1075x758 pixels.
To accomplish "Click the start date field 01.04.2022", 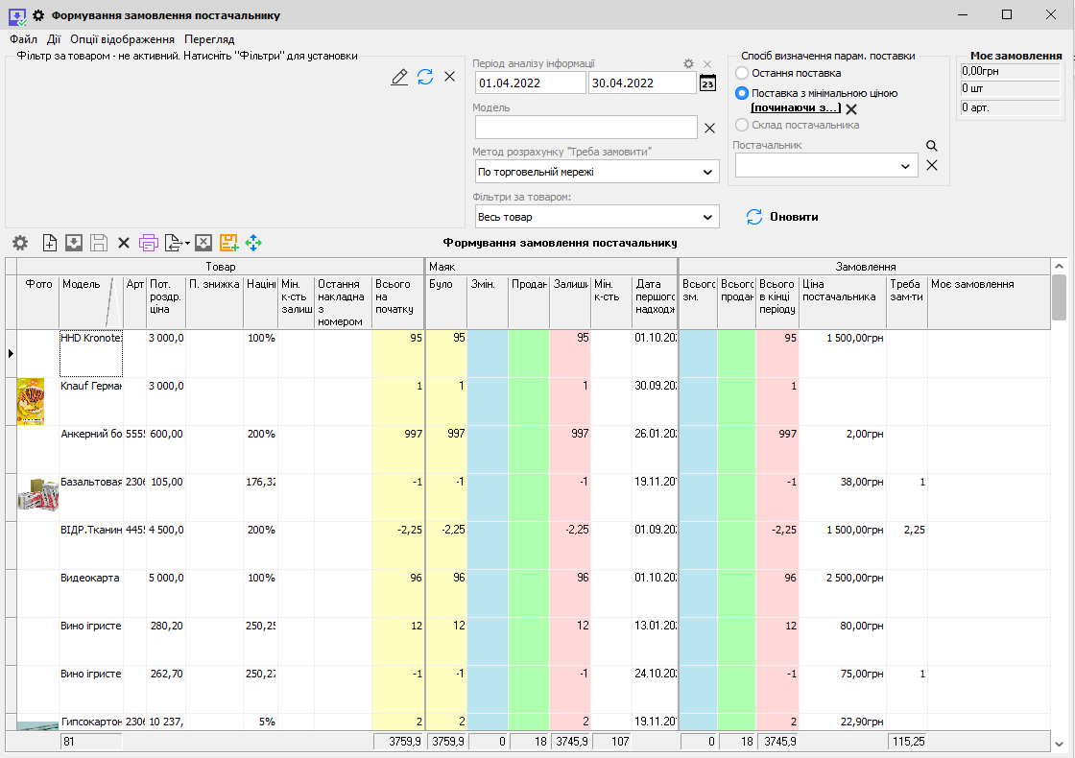I will coord(530,83).
